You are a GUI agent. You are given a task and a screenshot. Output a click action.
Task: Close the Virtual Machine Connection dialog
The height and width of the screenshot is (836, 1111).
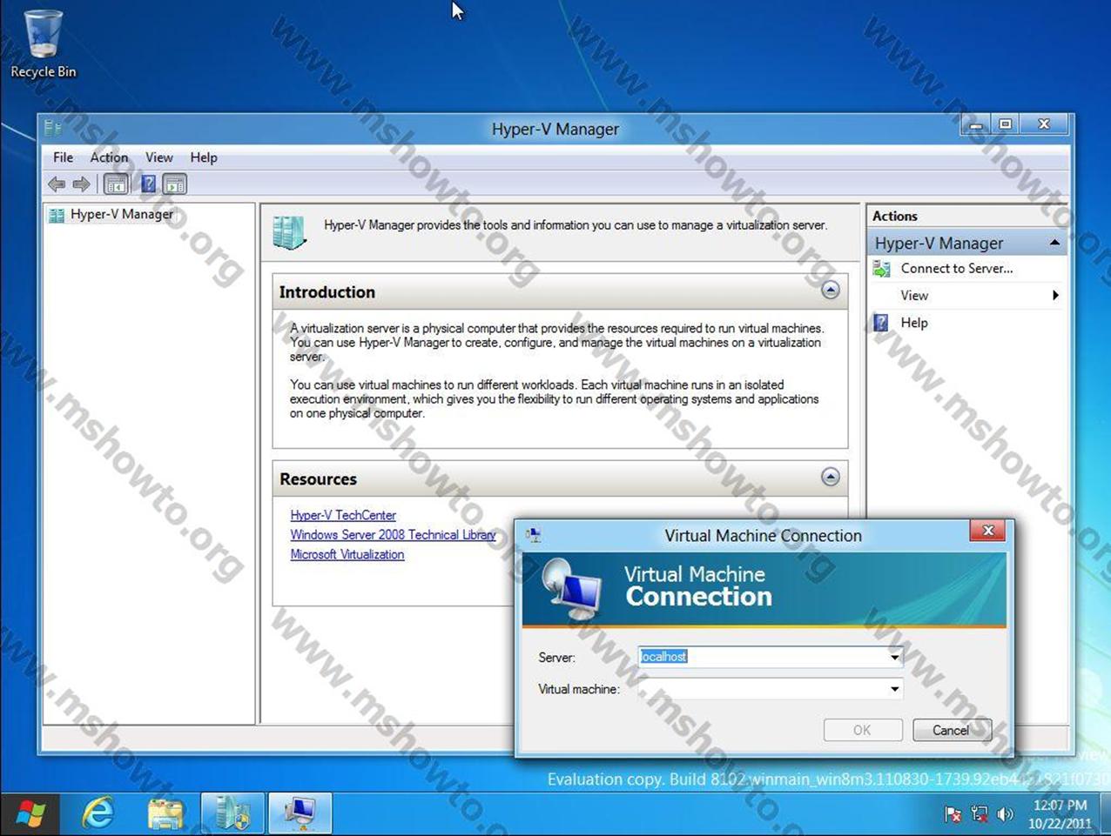[987, 531]
